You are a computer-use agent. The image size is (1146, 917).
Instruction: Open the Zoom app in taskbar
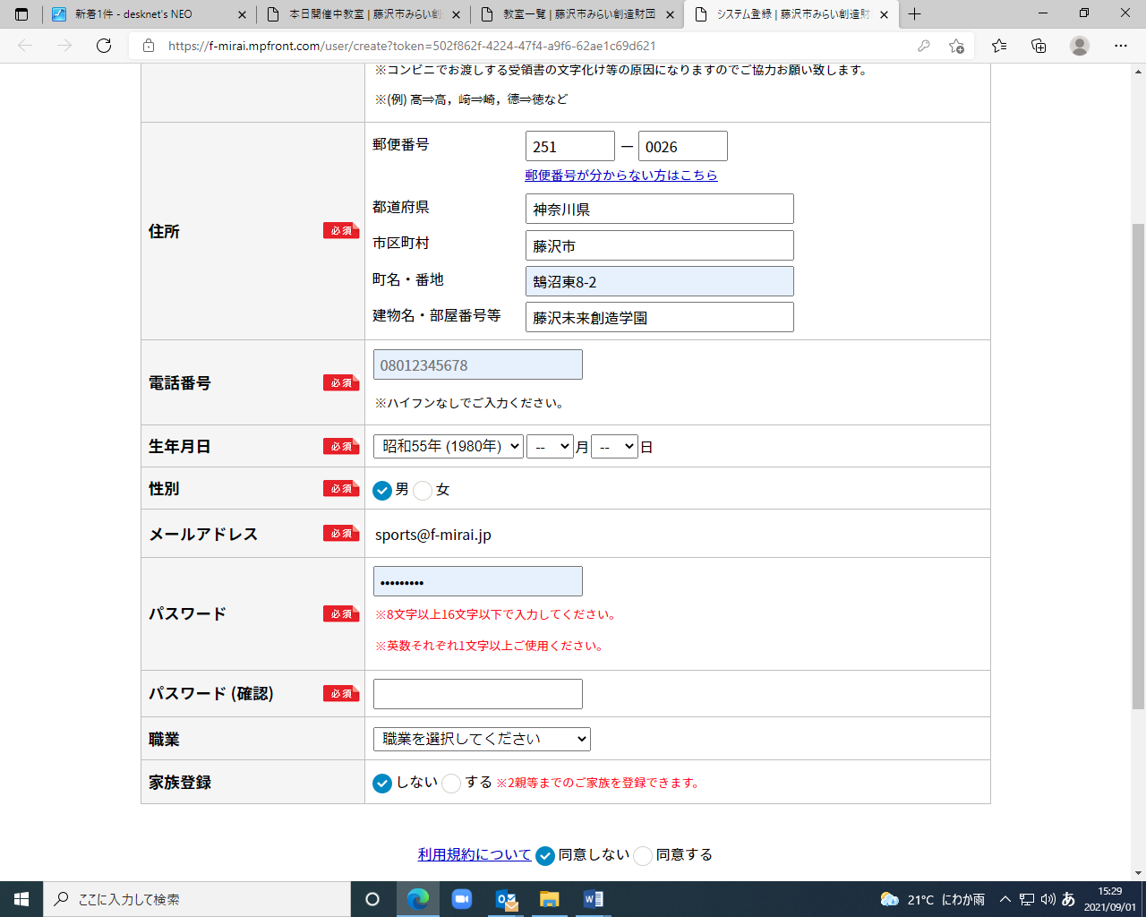point(462,899)
